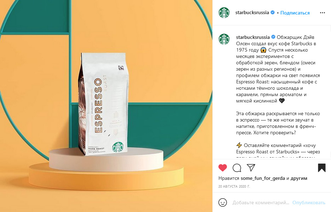Open comments with speech bubble icon
This screenshot has width=331, height=212.
[x=237, y=168]
